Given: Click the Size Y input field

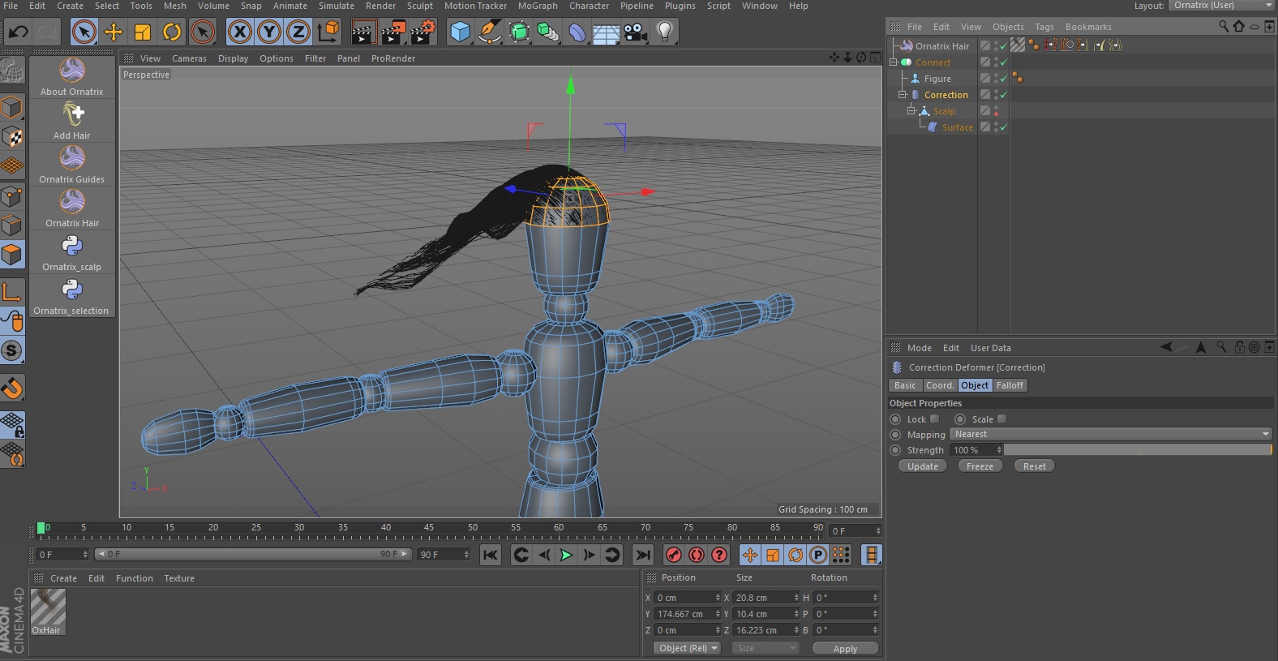Looking at the screenshot, I should [x=767, y=614].
